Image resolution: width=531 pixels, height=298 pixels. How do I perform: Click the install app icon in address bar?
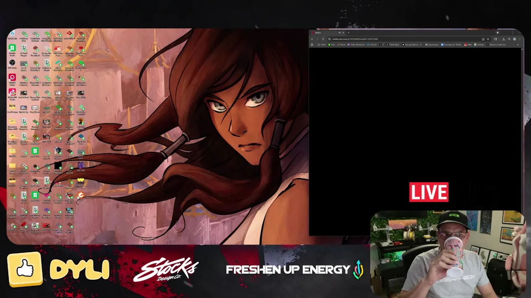pos(483,39)
